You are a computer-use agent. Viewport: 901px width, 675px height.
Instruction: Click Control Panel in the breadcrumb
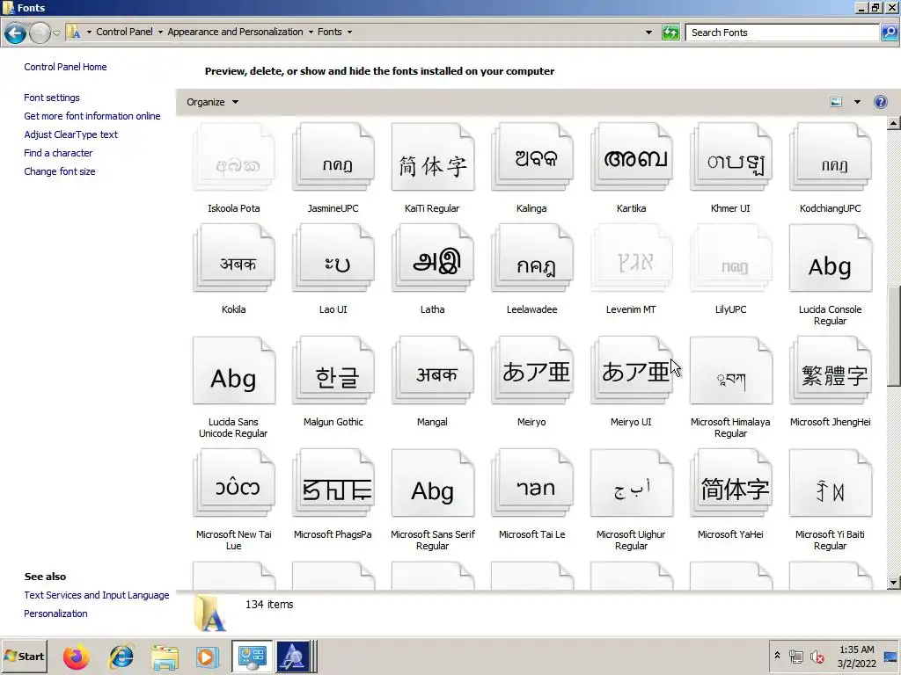124,33
